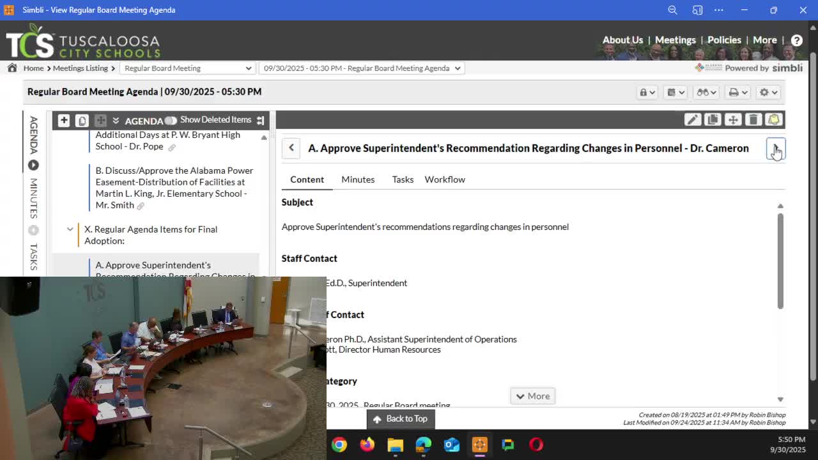Click the Home icon in the breadcrumb
Viewport: 818px width, 460px height.
12,68
